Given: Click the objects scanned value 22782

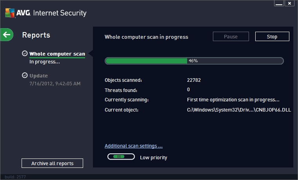Looking at the screenshot, I should tap(194, 80).
